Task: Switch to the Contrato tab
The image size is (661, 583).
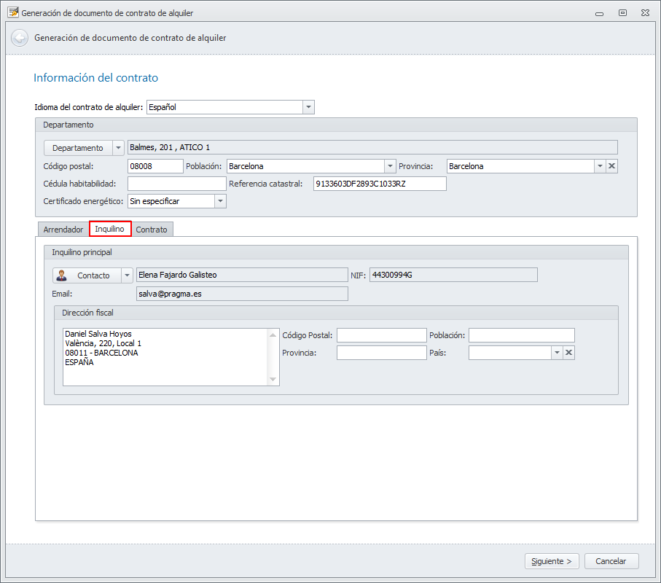Action: [x=152, y=230]
